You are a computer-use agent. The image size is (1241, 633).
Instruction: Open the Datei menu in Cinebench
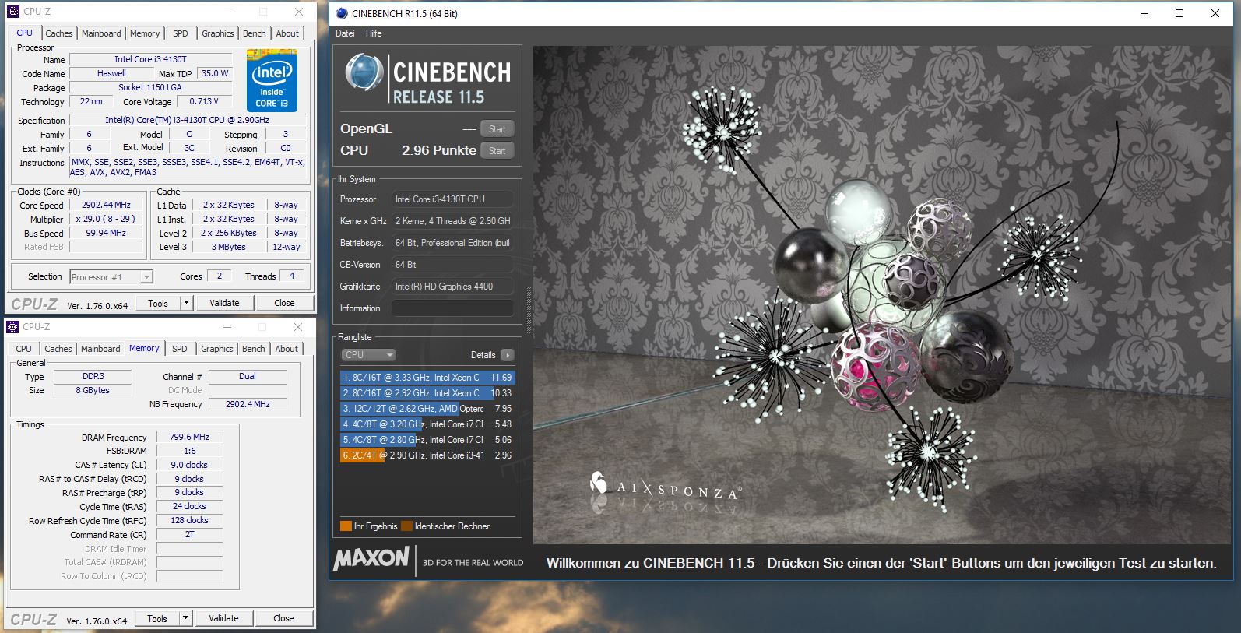pyautogui.click(x=345, y=33)
